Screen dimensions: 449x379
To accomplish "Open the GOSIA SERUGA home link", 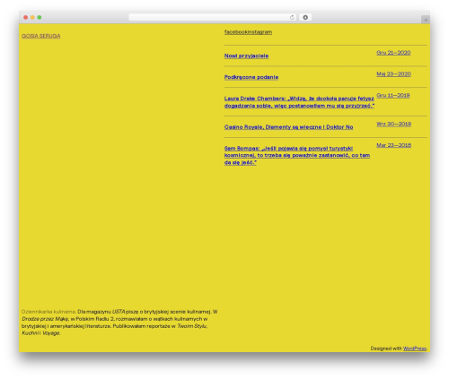I will click(41, 36).
